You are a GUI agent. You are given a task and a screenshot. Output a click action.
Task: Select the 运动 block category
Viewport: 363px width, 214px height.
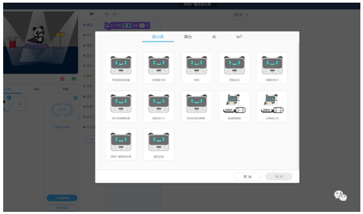[x=88, y=55]
